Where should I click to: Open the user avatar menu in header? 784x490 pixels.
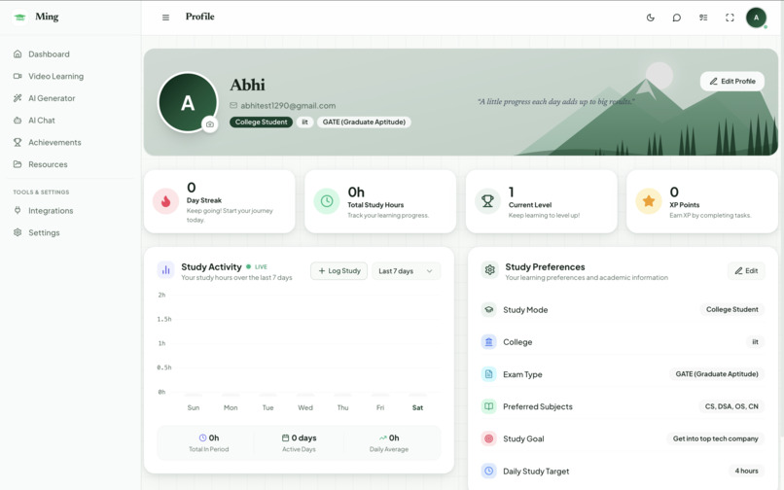(x=756, y=17)
